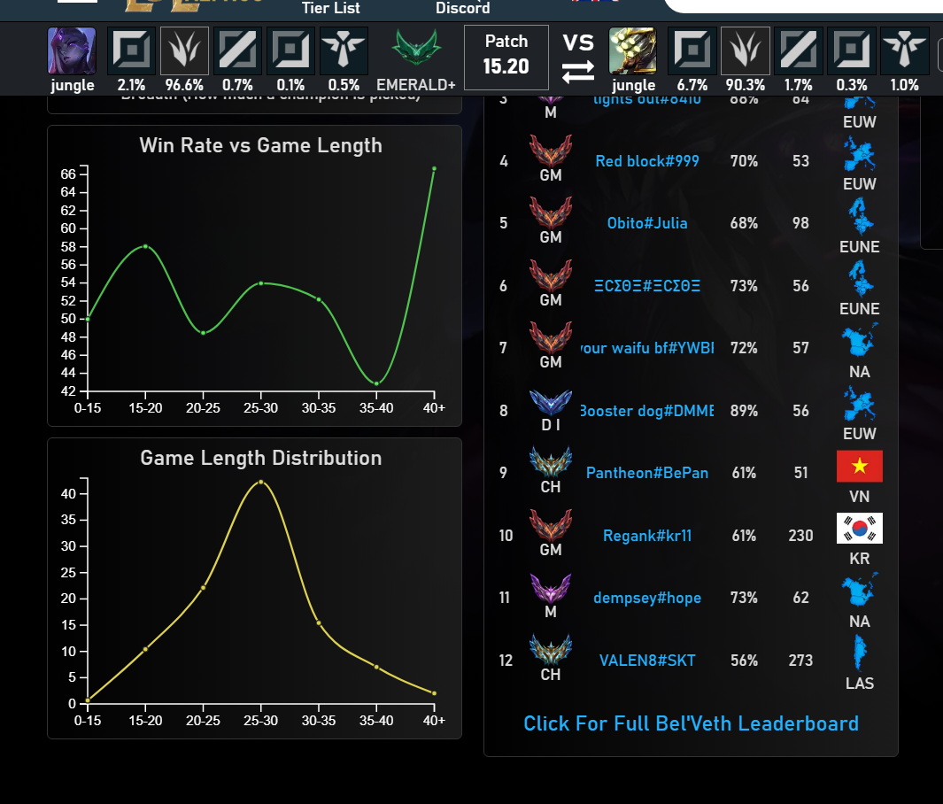The height and width of the screenshot is (804, 943).
Task: Select opponent mid lane role icon (1.7%)
Action: tap(798, 50)
